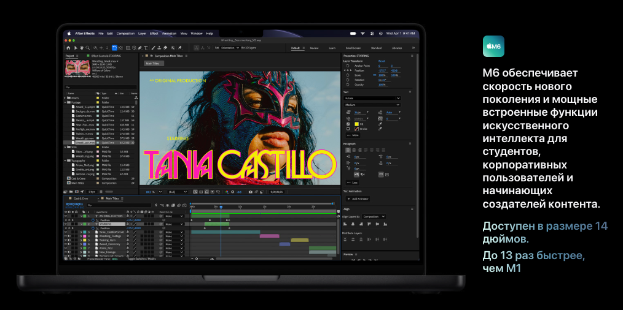Click the More button in Text section
623x310 pixels.
point(353,135)
